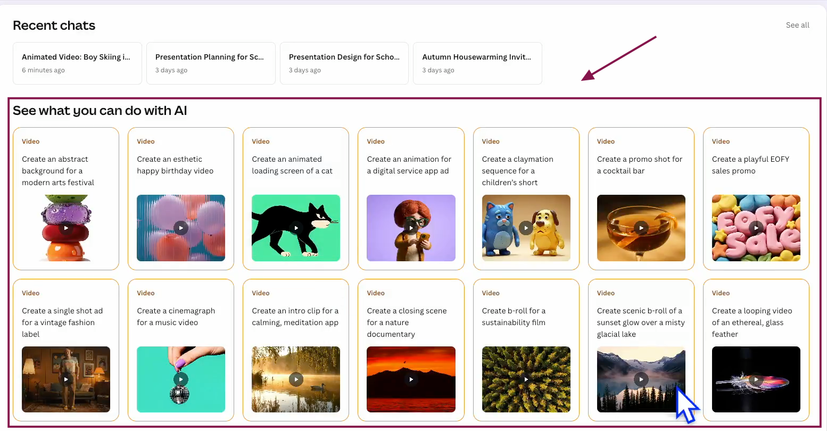Play the esthetic happy birthday balloons video
The image size is (827, 431).
[181, 228]
